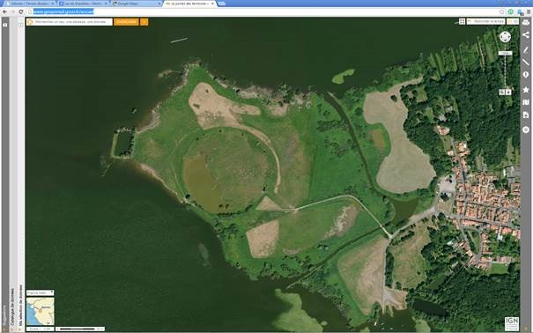The width and height of the screenshot is (533, 333).
Task: Click the orange CHERCHER search button
Action: tap(126, 22)
